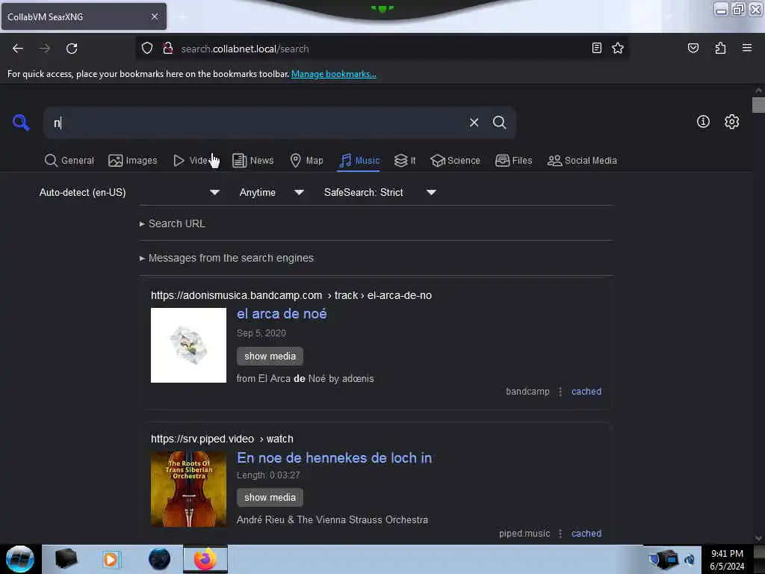The image size is (765, 574).
Task: Launch the media player taskbar icon
Action: click(111, 559)
